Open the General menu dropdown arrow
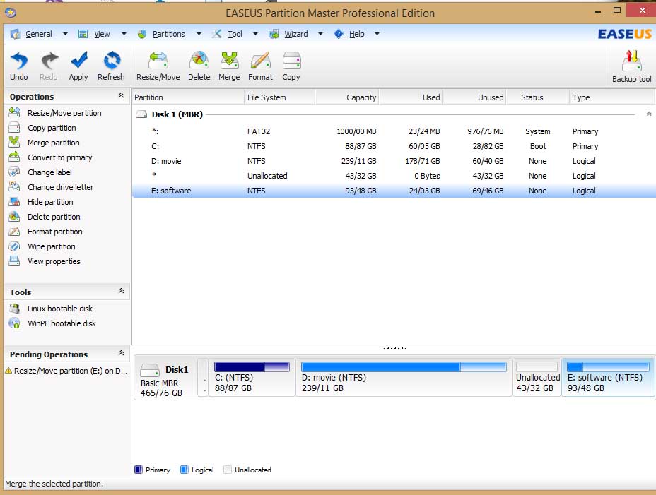 pos(65,34)
